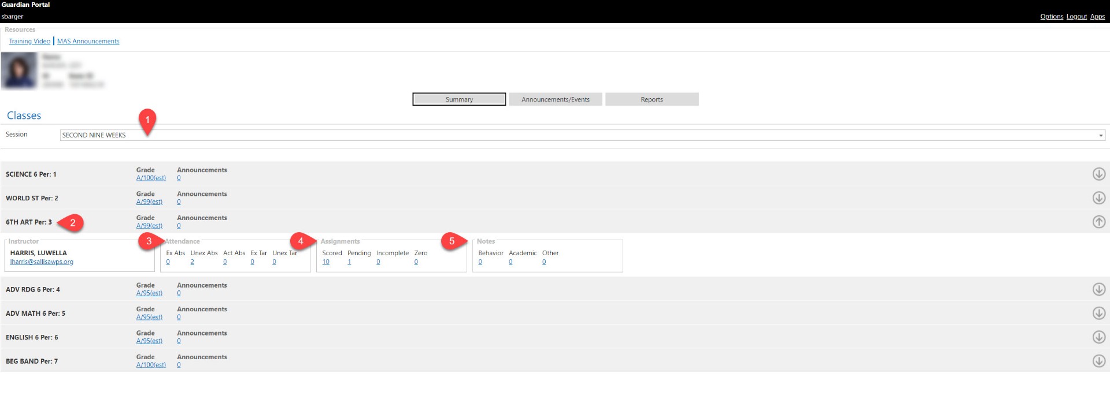Select the ADV RDG 6 Per: 4 class name
This screenshot has width=1110, height=414.
click(x=33, y=290)
